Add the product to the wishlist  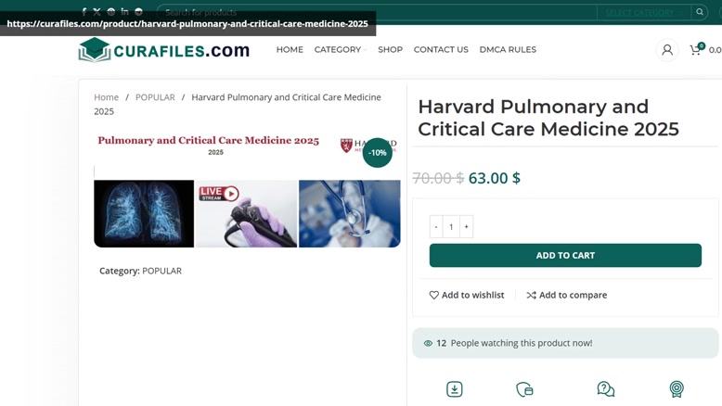tap(467, 295)
